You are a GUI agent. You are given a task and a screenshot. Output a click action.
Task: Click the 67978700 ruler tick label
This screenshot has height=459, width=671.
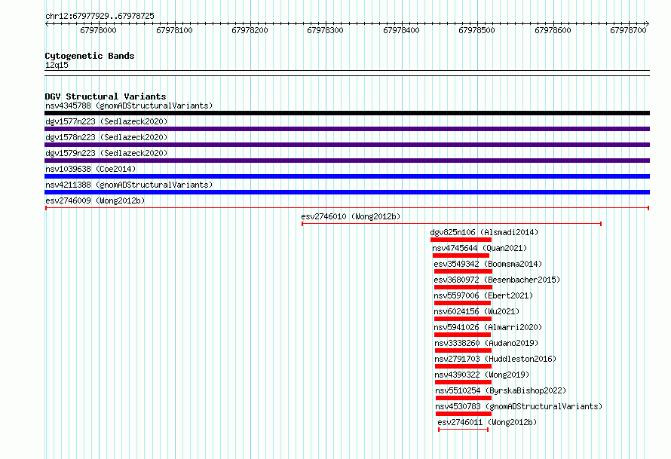click(x=628, y=30)
